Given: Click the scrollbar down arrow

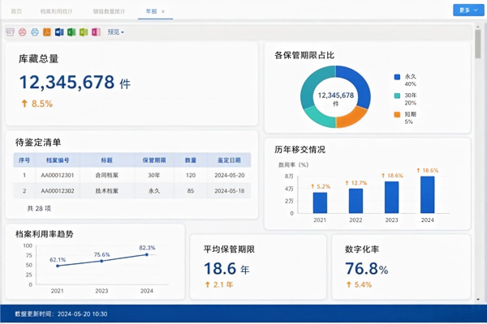Looking at the screenshot, I should point(478,300).
